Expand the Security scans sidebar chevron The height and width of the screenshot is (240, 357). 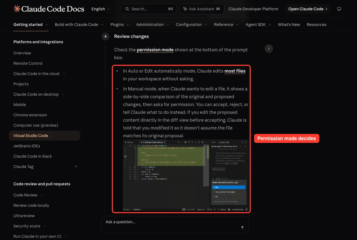(45, 226)
